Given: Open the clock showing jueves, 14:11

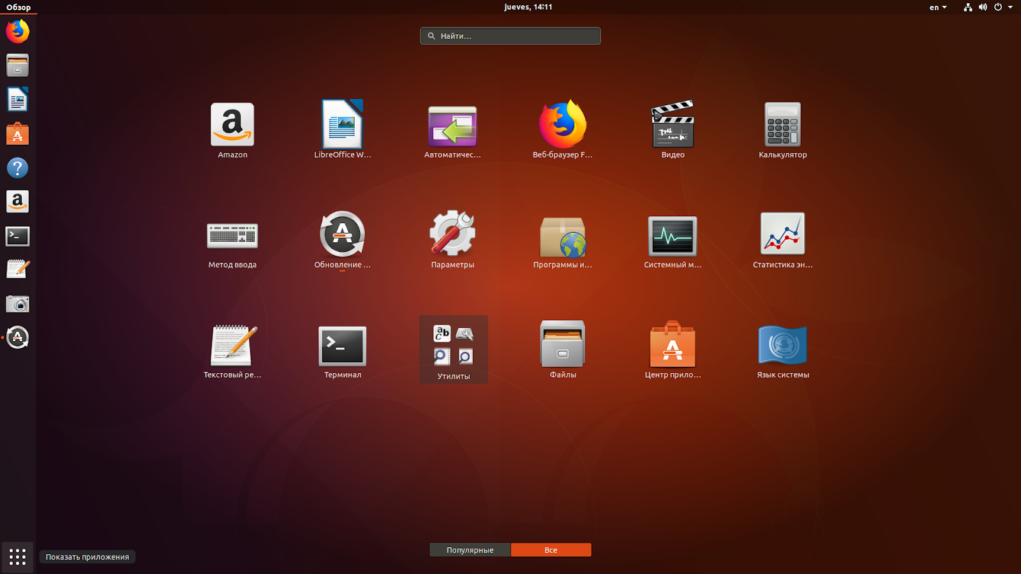Looking at the screenshot, I should point(528,7).
